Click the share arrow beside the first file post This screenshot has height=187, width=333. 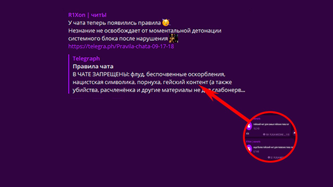(x=294, y=133)
